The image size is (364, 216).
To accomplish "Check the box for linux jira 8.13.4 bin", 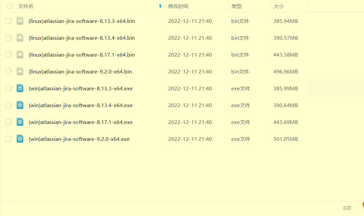I will [8, 38].
